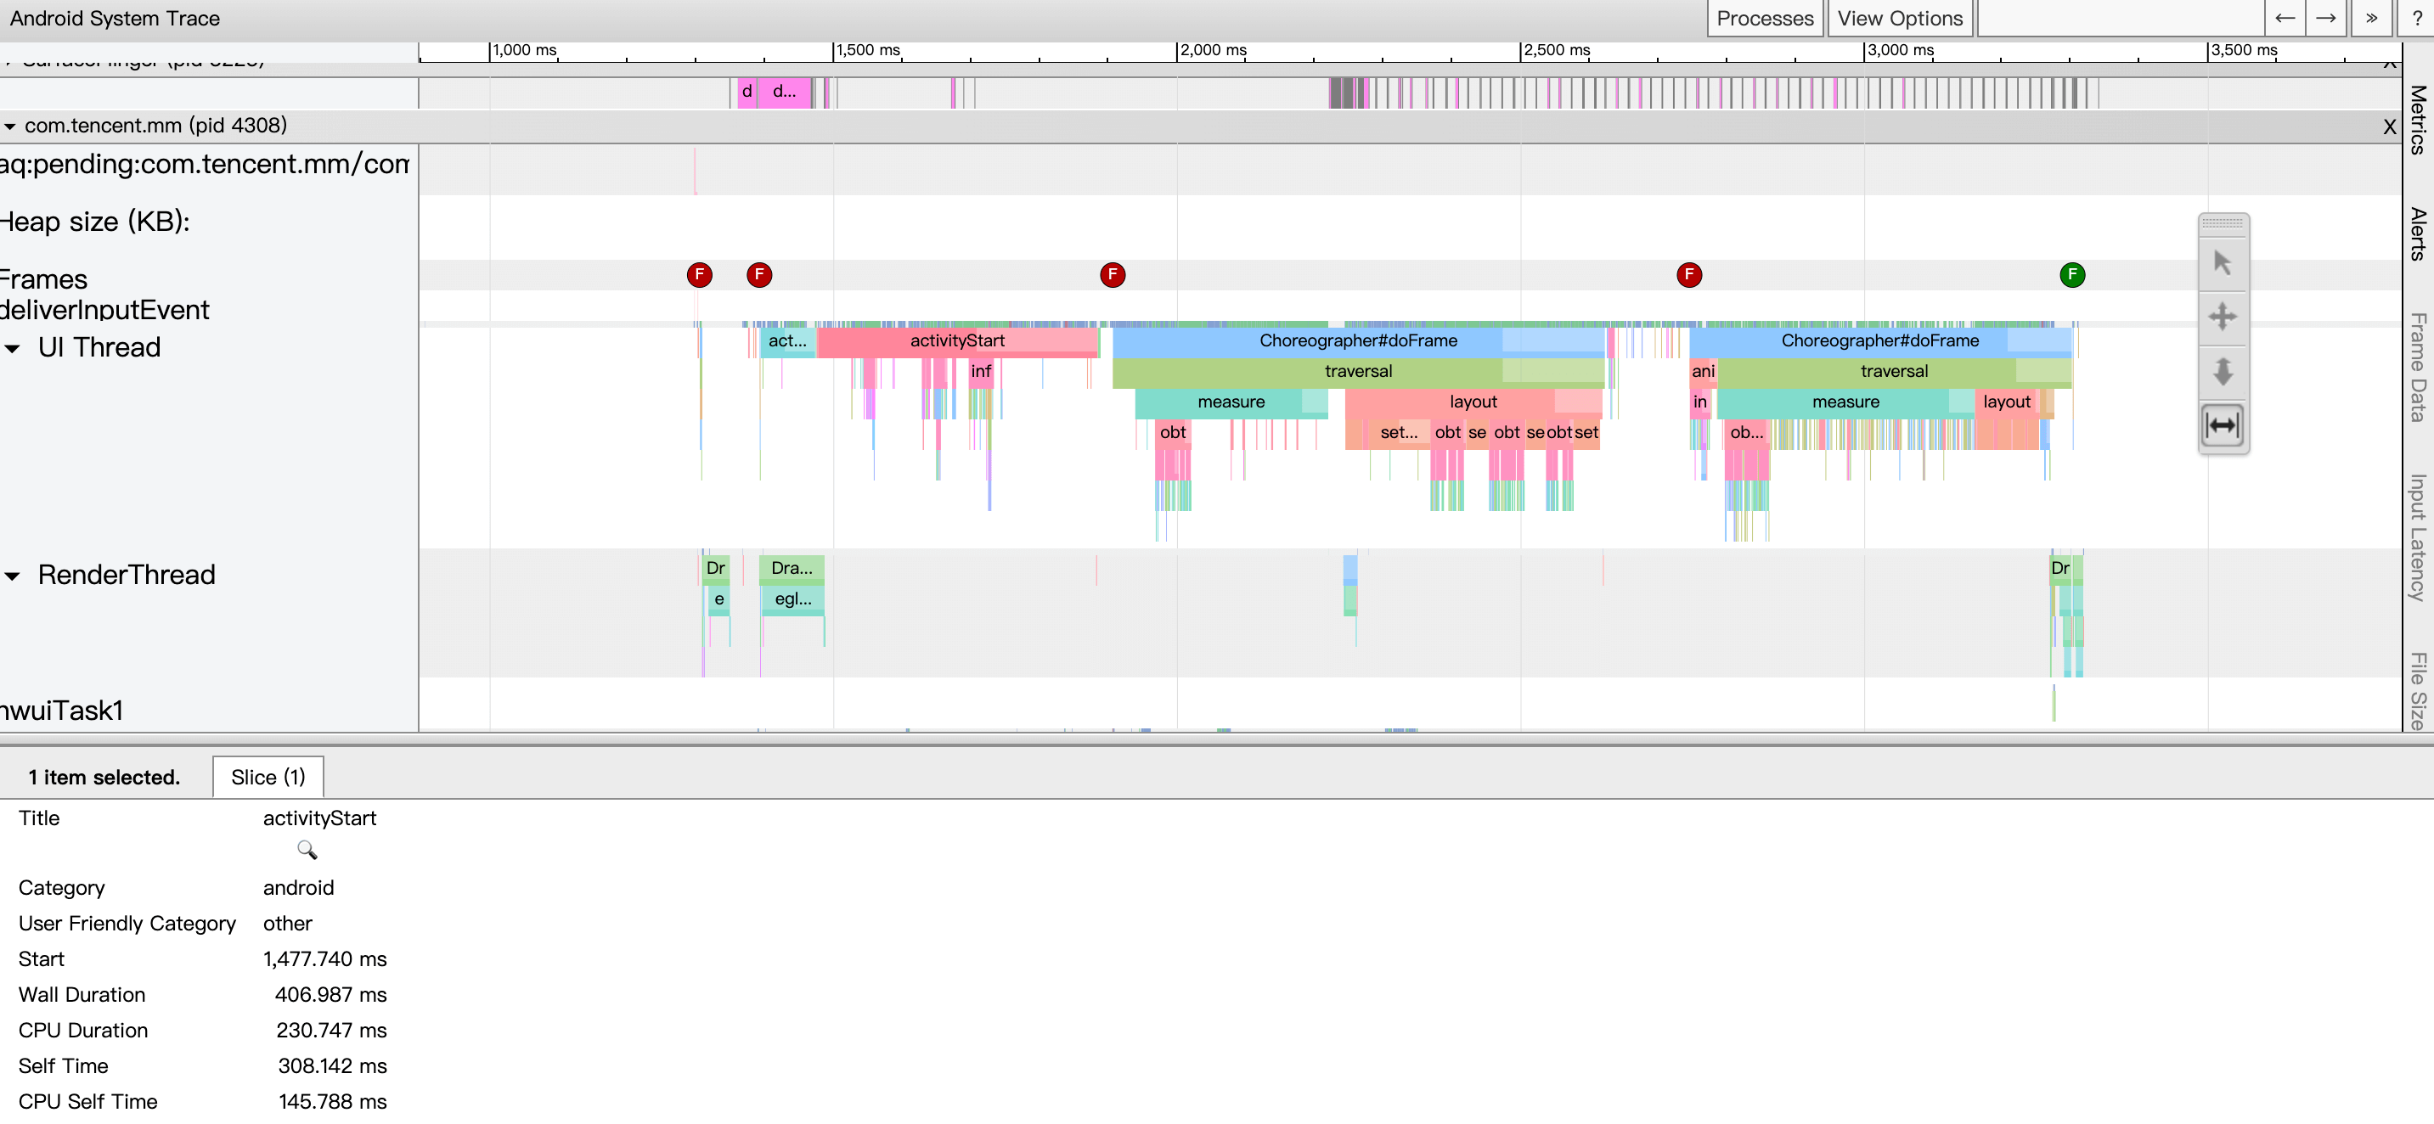
Task: Activate the zoom up-down arrow tool
Action: pyautogui.click(x=2222, y=370)
